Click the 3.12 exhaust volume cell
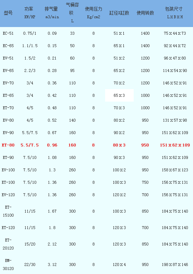The height and width of the screenshot is (274, 193). coord(52,265)
